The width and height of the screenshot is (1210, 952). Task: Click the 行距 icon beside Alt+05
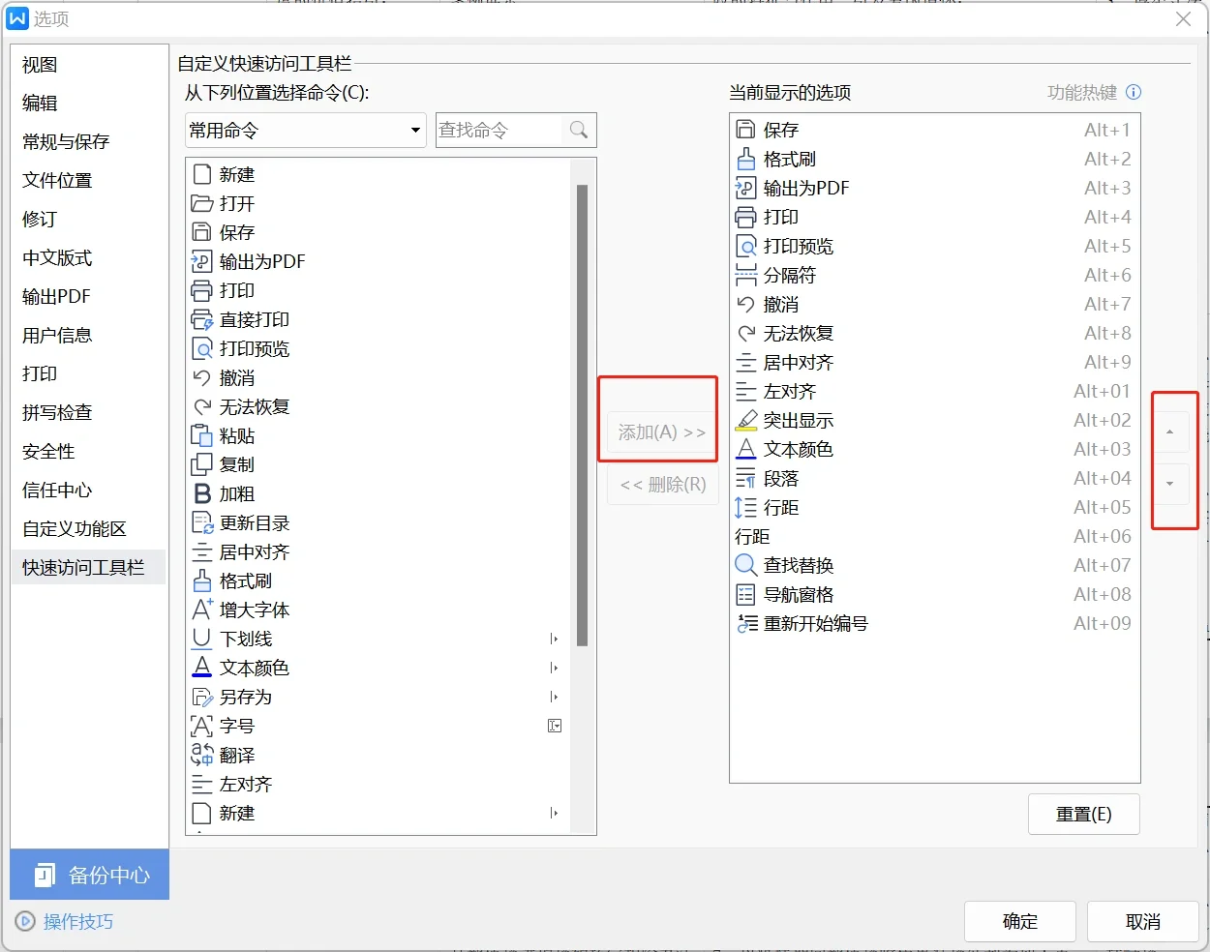[745, 507]
